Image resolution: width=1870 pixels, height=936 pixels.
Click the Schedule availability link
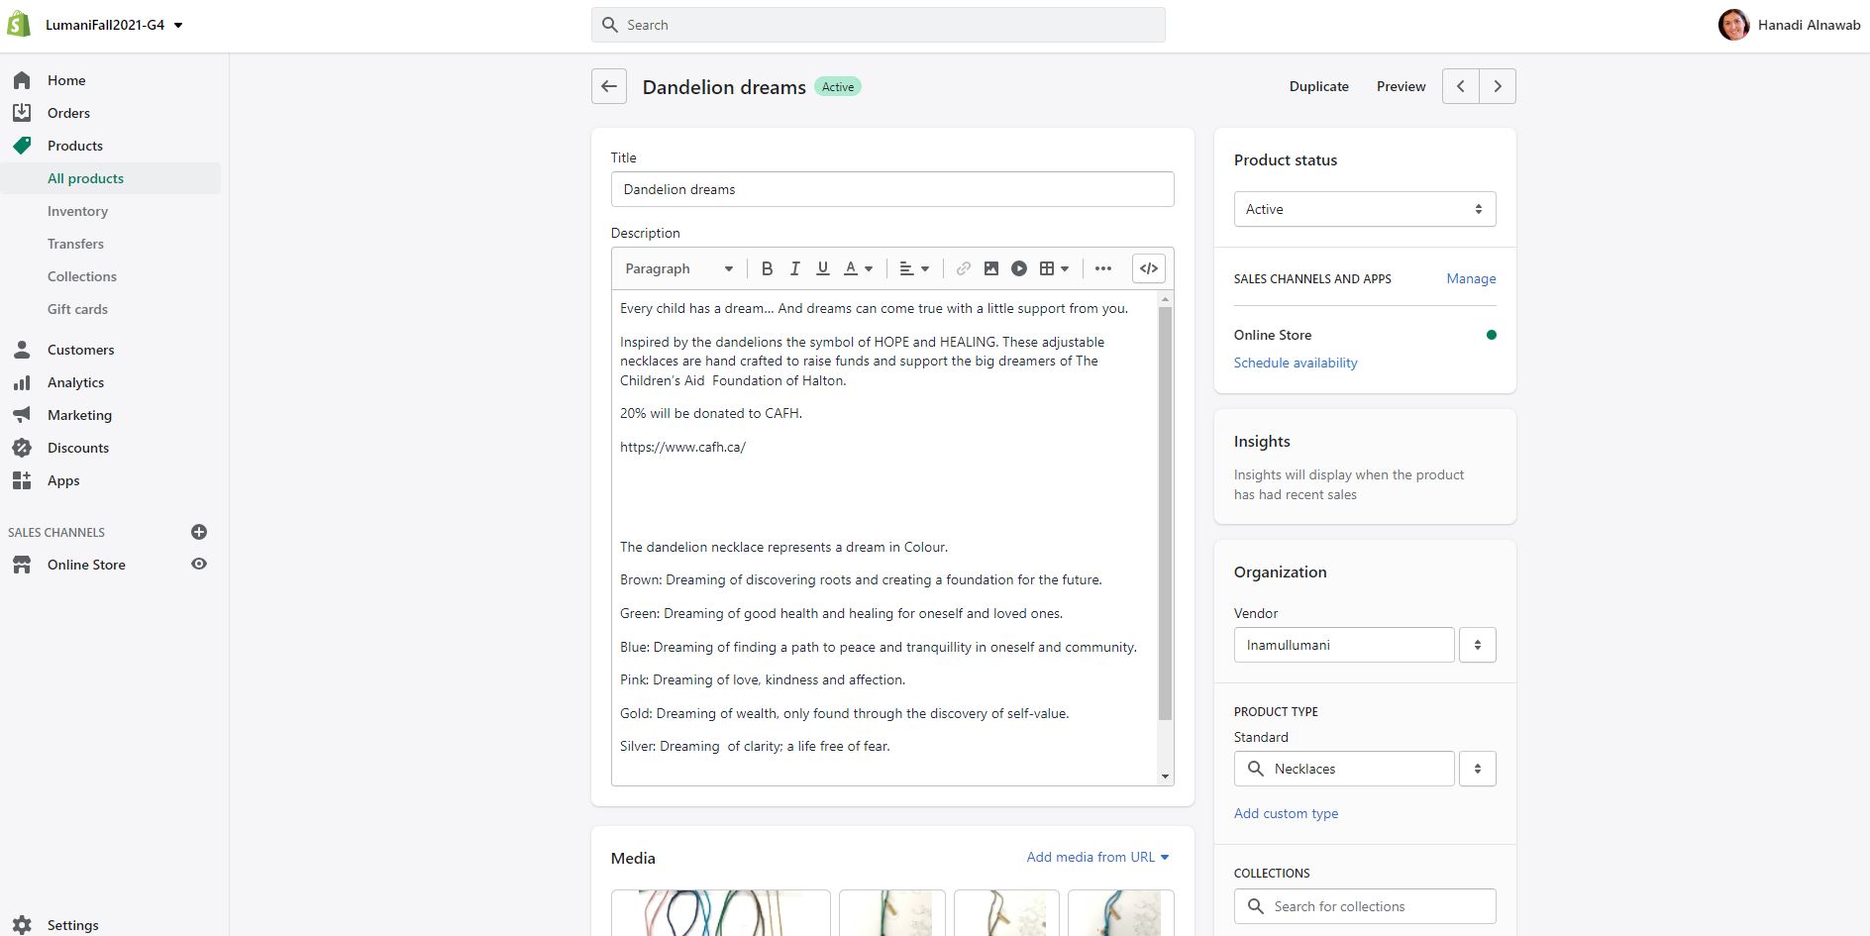[x=1295, y=363]
